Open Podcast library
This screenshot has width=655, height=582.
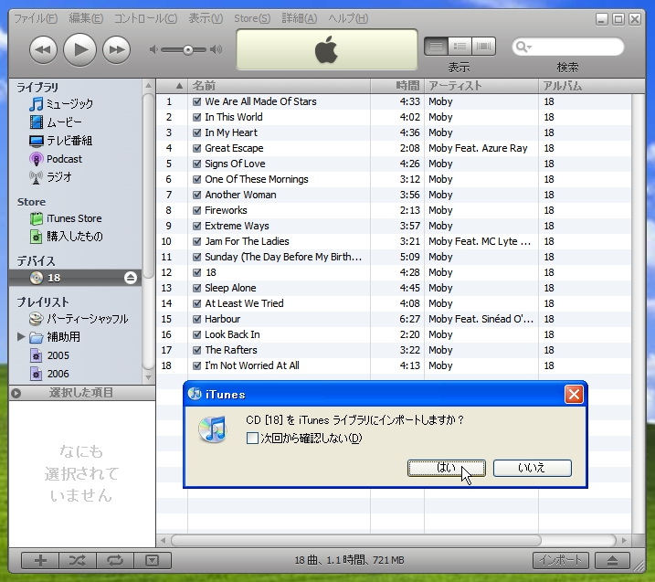pos(56,159)
